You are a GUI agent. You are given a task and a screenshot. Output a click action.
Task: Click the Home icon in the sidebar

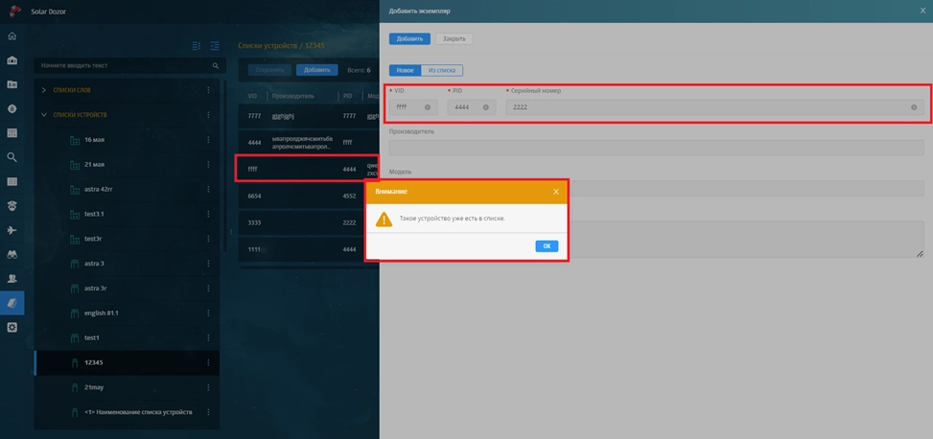pos(12,36)
